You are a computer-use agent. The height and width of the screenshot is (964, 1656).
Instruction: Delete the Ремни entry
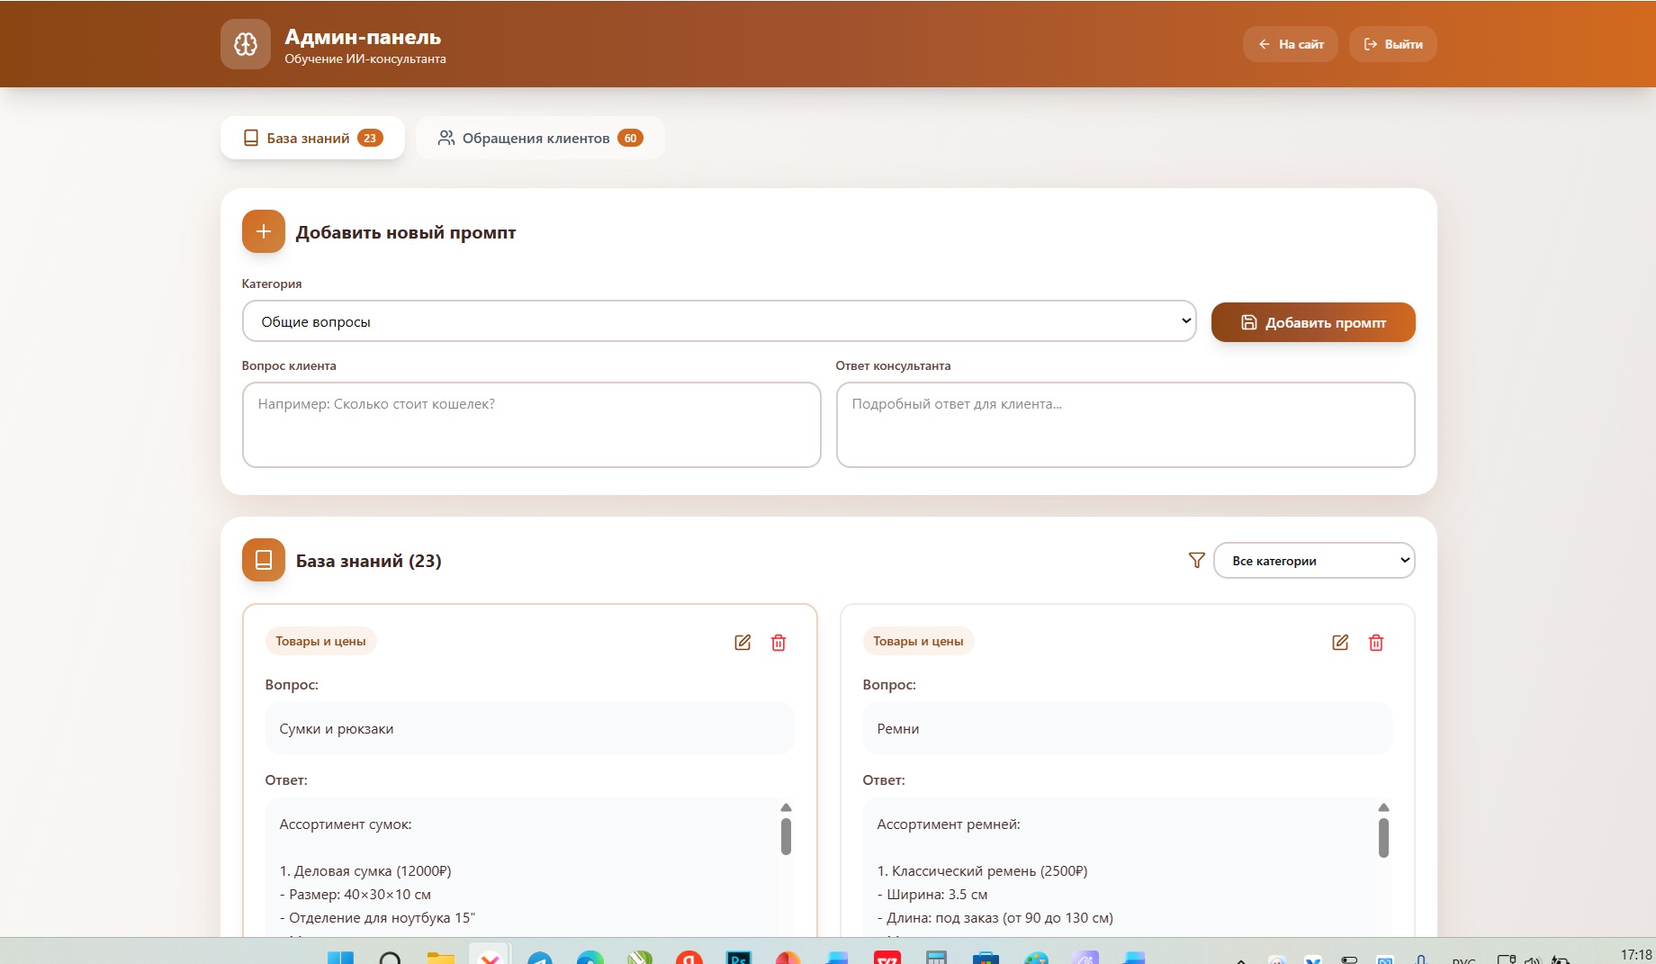coord(1376,643)
